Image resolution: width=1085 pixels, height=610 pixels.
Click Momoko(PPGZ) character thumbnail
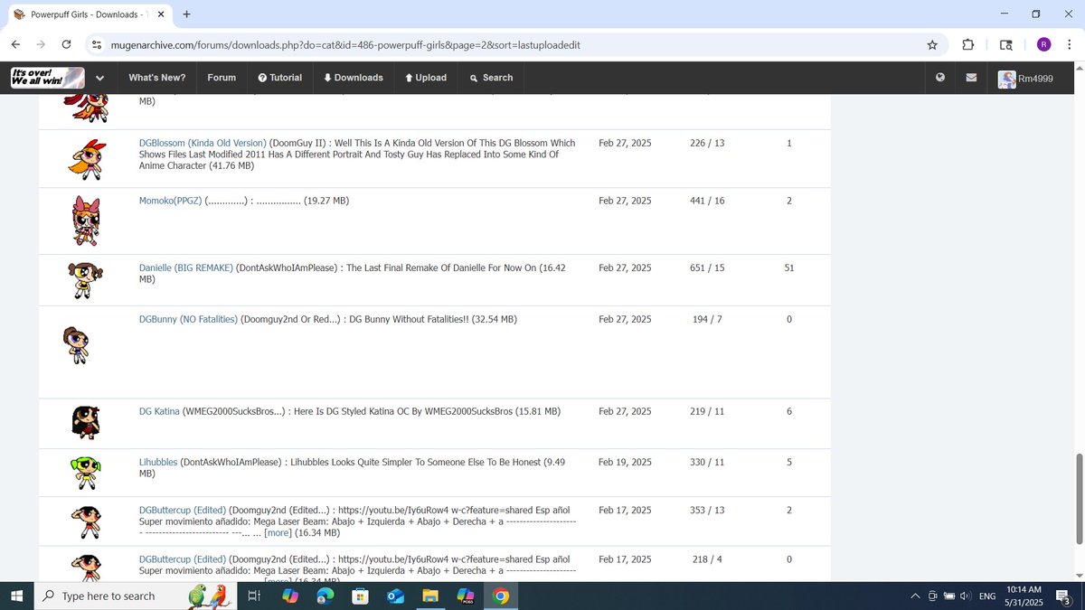tap(86, 221)
